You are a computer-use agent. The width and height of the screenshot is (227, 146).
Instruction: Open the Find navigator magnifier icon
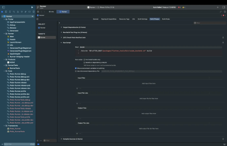coord(14,12)
